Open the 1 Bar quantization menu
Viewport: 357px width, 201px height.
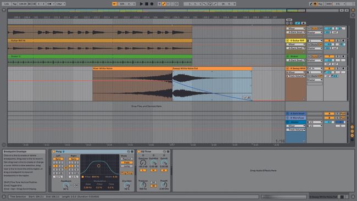(x=61, y=4)
